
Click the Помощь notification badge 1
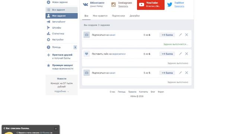75,47
